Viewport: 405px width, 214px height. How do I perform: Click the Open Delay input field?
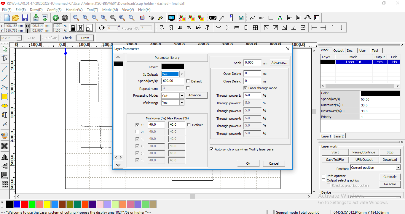[x=252, y=73]
